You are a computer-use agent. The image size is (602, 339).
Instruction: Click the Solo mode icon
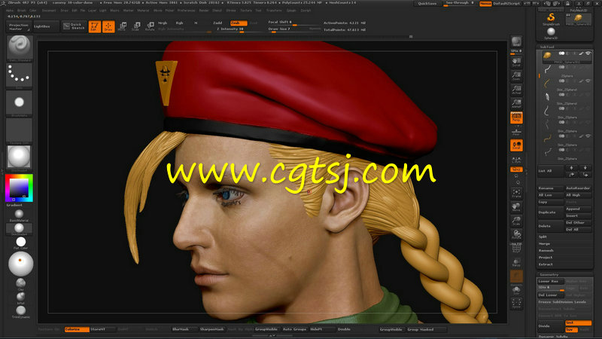pyautogui.click(x=516, y=290)
